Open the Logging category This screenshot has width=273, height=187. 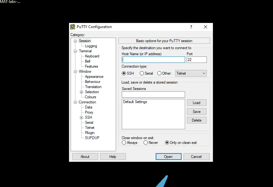(x=91, y=46)
